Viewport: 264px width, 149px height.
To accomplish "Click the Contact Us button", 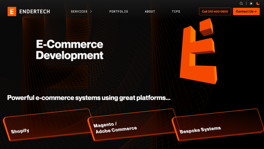I will (246, 11).
